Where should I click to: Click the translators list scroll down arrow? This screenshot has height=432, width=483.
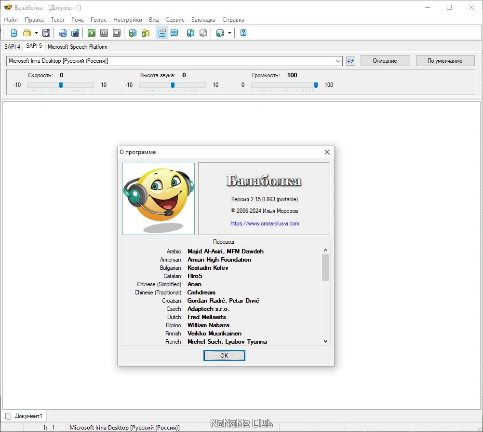pyautogui.click(x=326, y=341)
